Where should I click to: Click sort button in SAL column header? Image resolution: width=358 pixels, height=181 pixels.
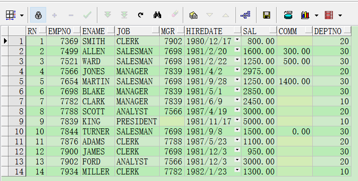(x=273, y=31)
